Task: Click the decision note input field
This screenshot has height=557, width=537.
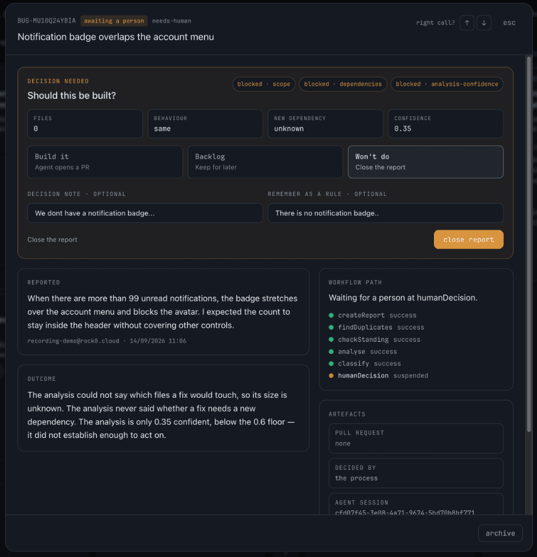Action: point(145,213)
